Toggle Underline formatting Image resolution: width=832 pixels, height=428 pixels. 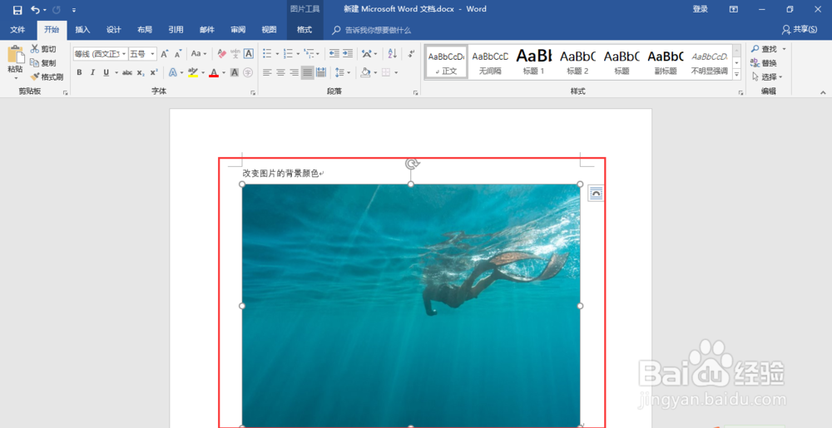point(106,72)
